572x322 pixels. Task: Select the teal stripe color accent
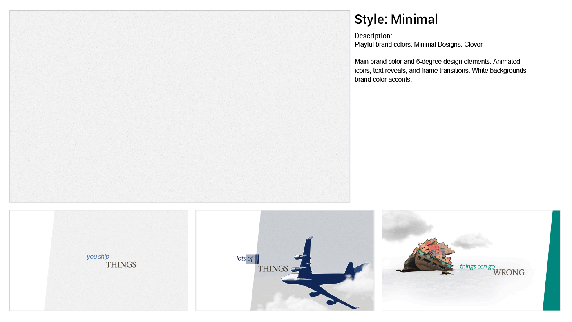coord(552,260)
